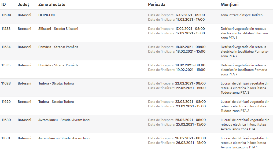Click the Mențiuni column header
The height and width of the screenshot is (150, 273).
click(230, 5)
